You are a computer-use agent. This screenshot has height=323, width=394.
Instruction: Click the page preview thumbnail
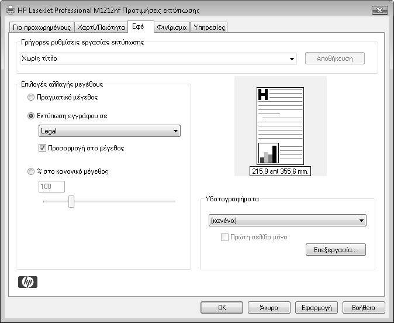280,126
